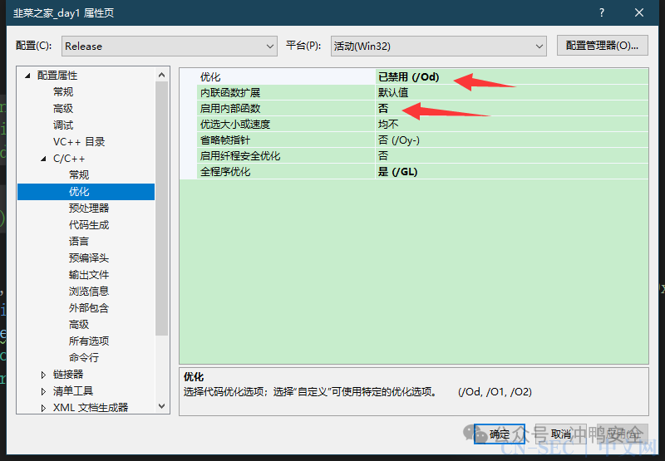Click the 确定 button
665x461 pixels.
click(x=500, y=434)
